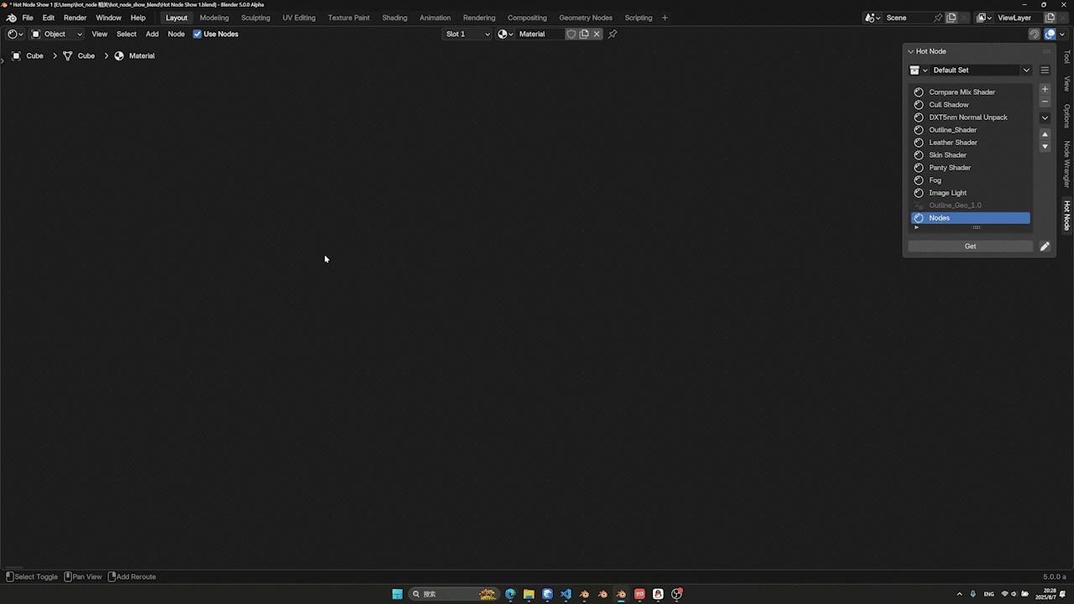
Task: Switch to the View sidebar tab
Action: (1066, 84)
